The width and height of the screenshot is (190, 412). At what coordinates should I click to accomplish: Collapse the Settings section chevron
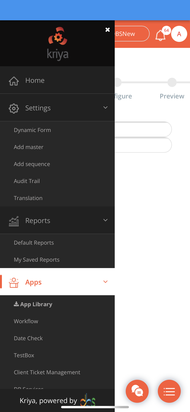coord(105,107)
